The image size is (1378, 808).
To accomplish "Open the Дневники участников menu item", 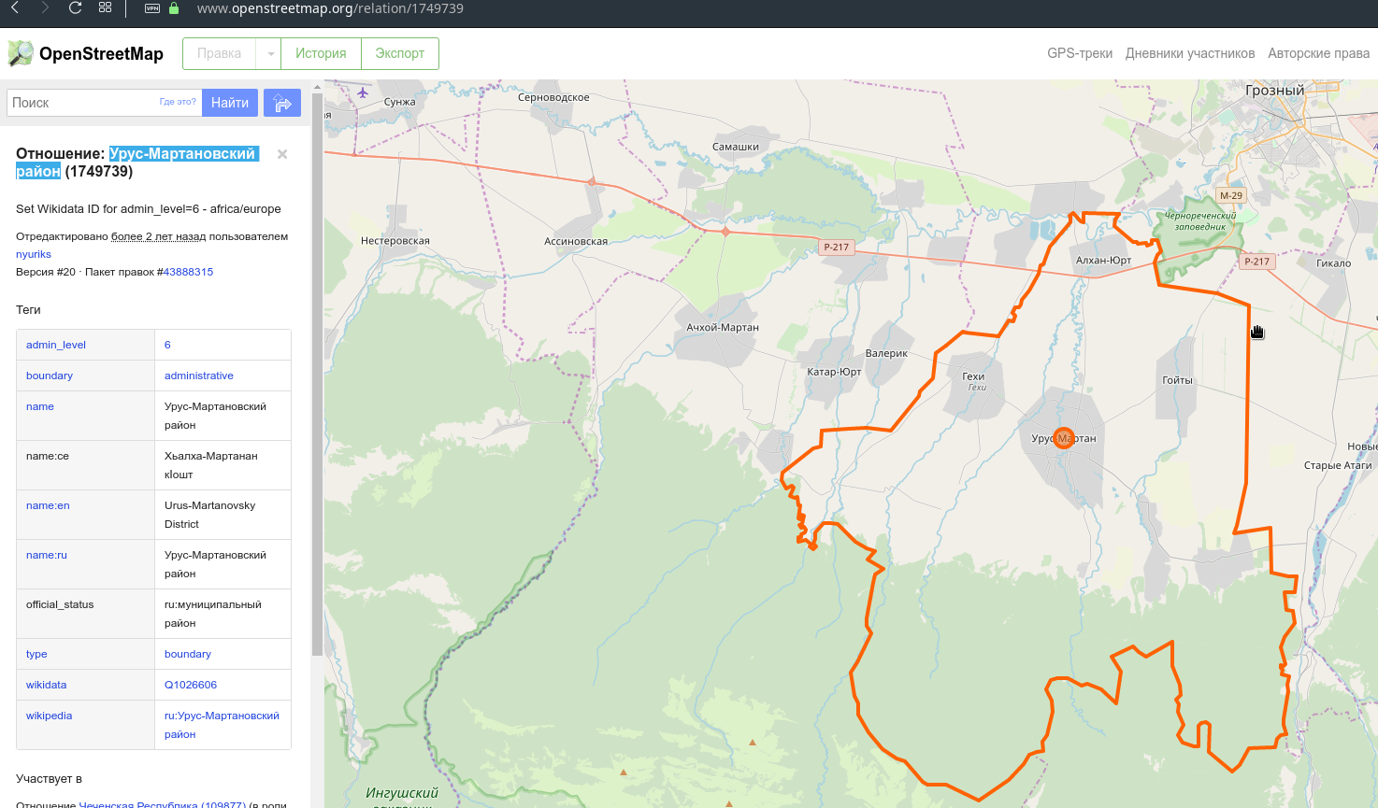I will (x=1189, y=53).
